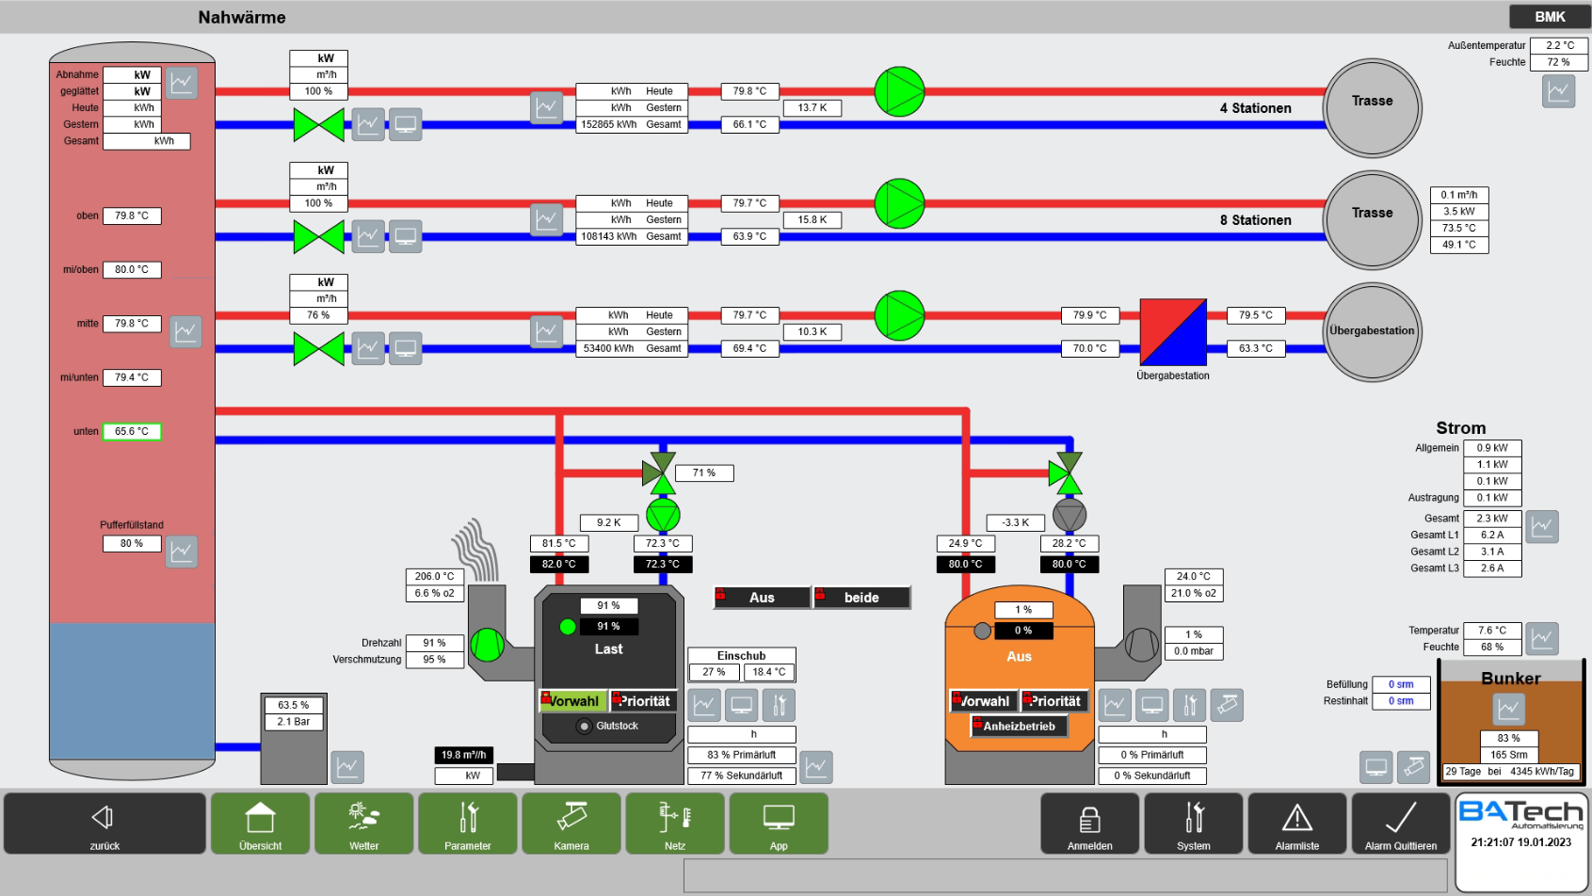
Task: Open trend chart inside Bunker
Action: (x=1509, y=709)
